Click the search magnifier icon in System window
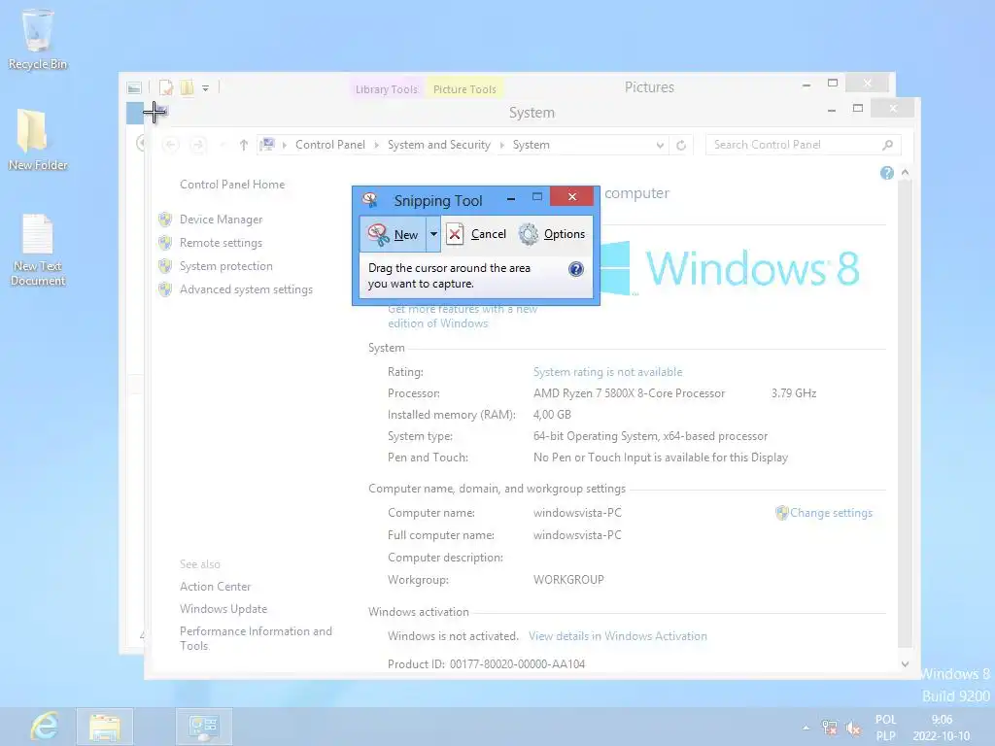995x746 pixels. pos(888,146)
